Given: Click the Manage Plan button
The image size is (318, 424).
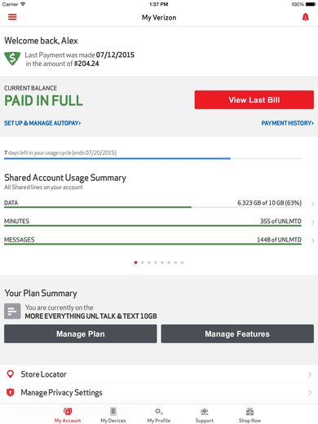Looking at the screenshot, I should 81,333.
